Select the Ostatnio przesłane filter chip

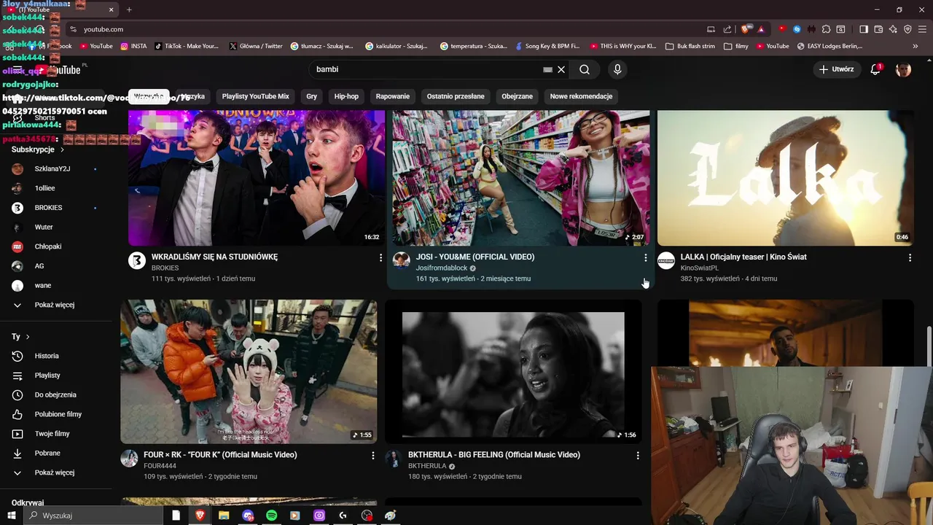click(456, 96)
